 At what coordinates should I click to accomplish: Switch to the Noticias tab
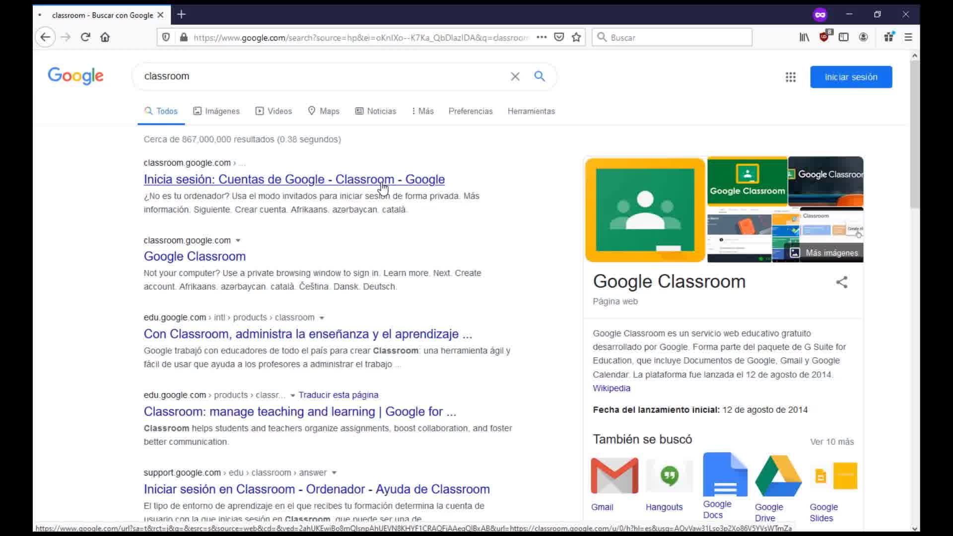(376, 111)
